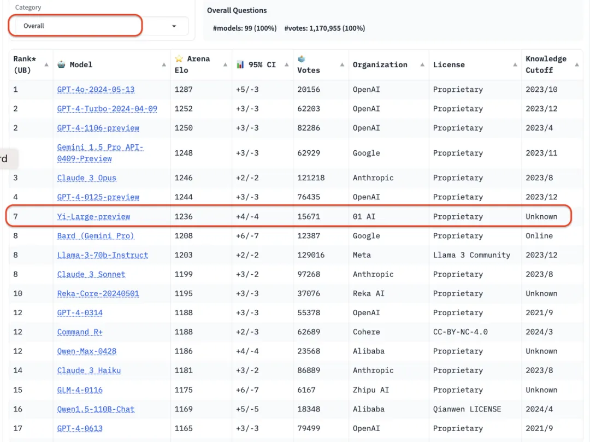Sort by Knowledge Cutoff column arrow
Screen dimensions: 590x442
coord(577,64)
